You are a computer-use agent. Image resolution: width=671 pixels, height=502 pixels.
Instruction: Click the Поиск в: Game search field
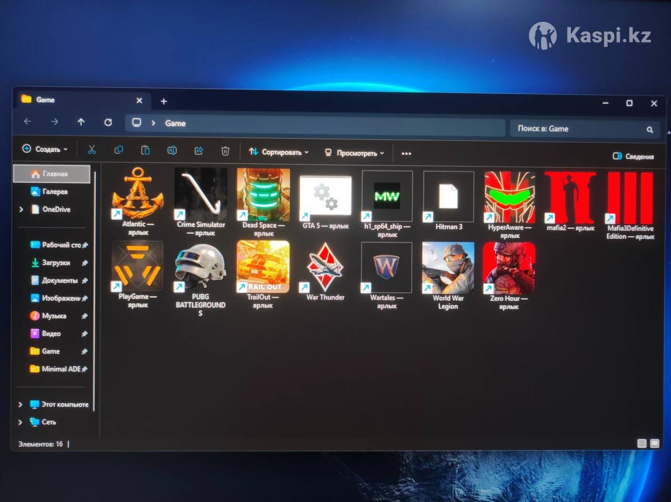pyautogui.click(x=579, y=129)
